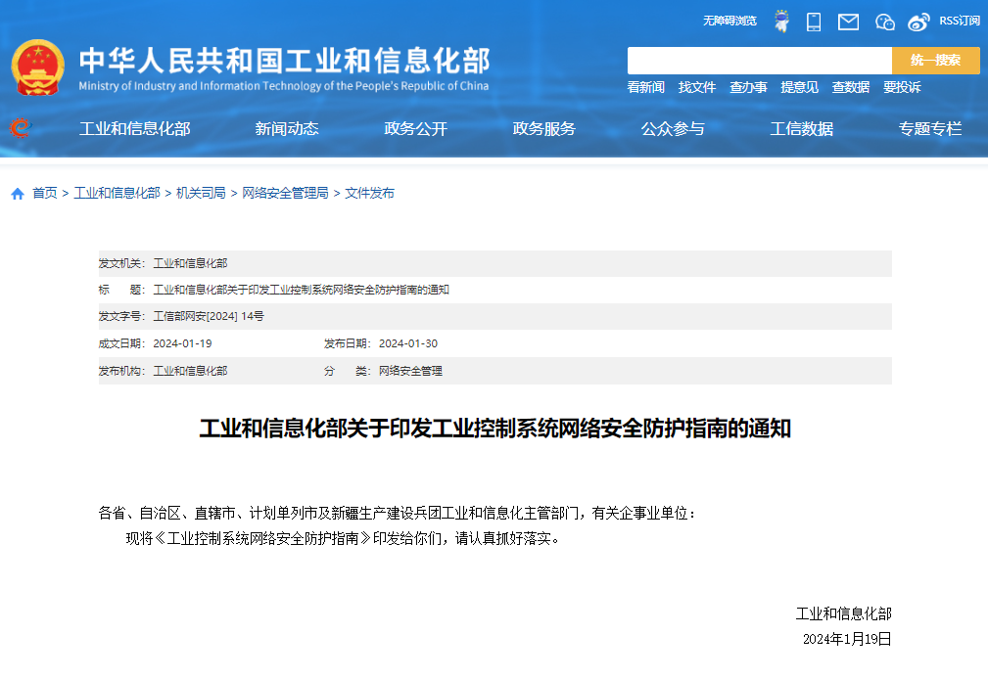Go to 工信数据 navigation tab
The image size is (988, 680).
(801, 129)
